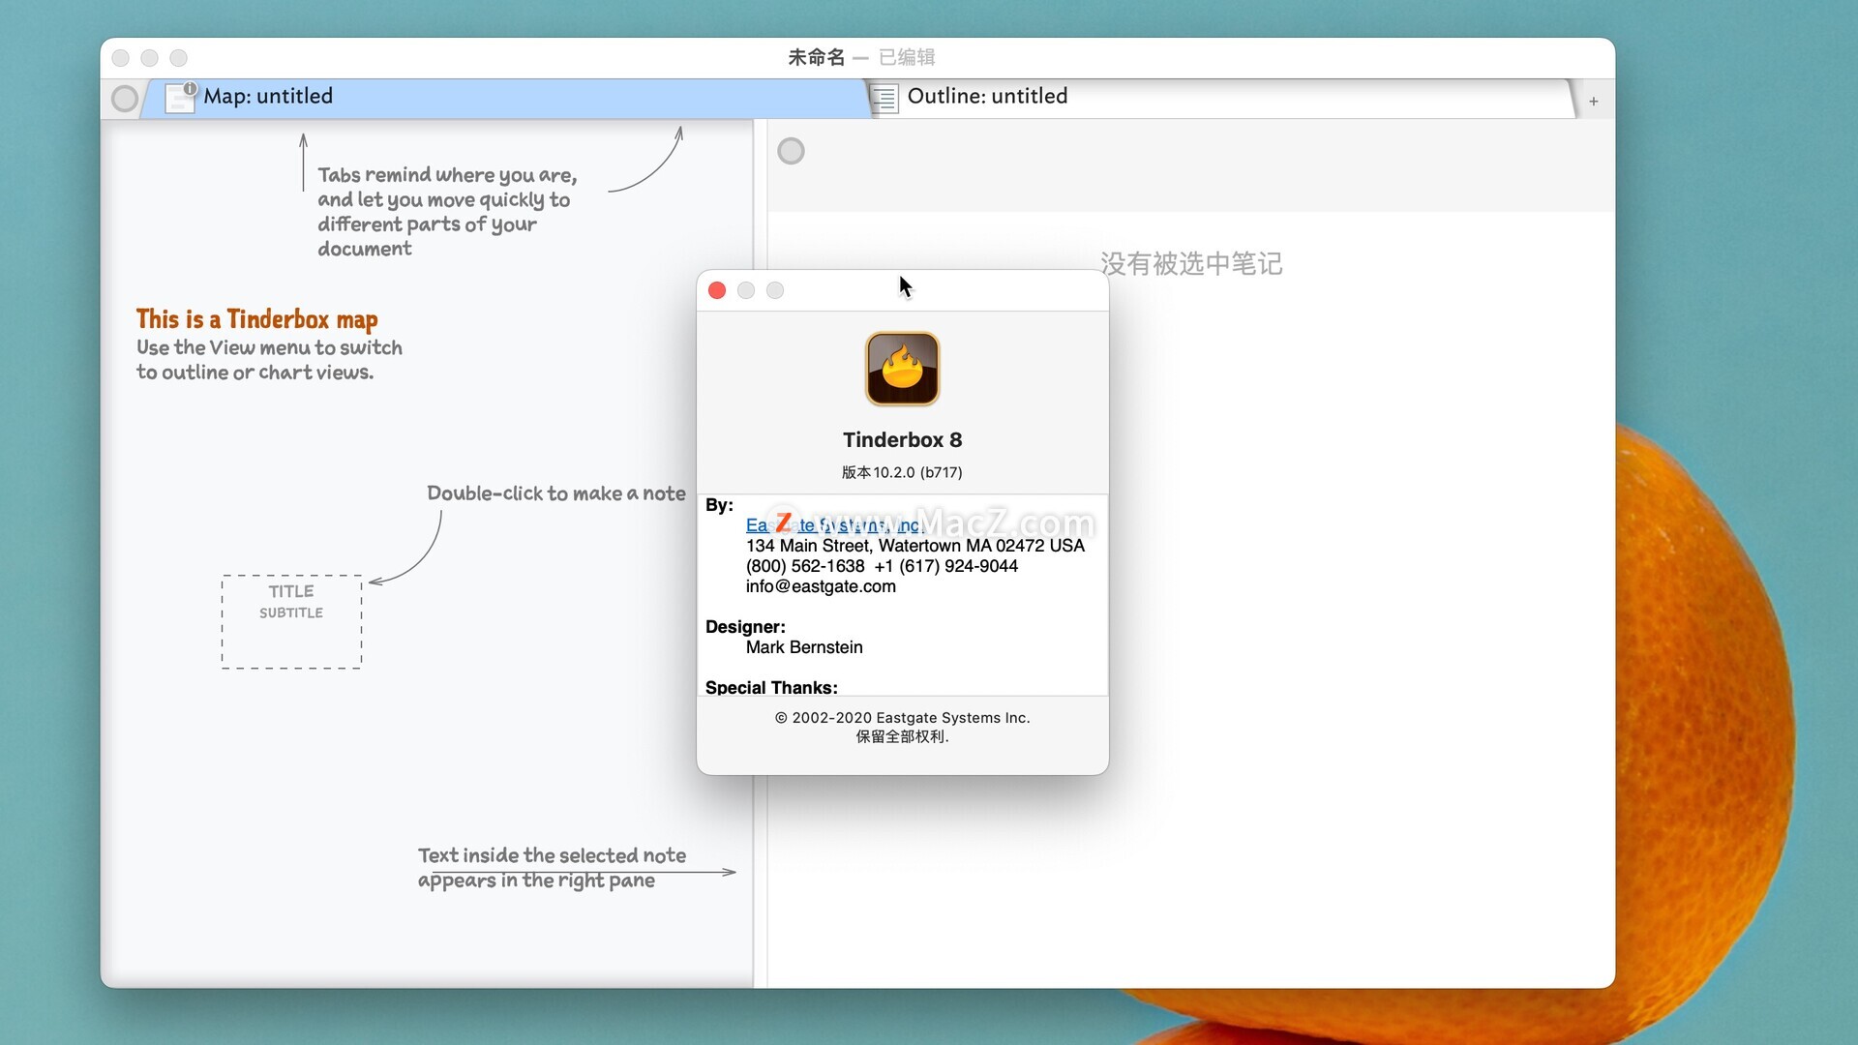Click the '没有被选中笔记' placeholder text

[x=1191, y=263]
